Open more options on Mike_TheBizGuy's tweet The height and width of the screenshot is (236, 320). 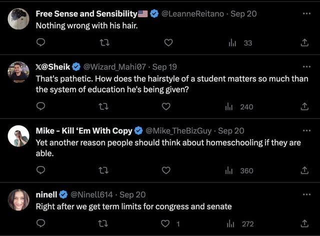(x=306, y=130)
